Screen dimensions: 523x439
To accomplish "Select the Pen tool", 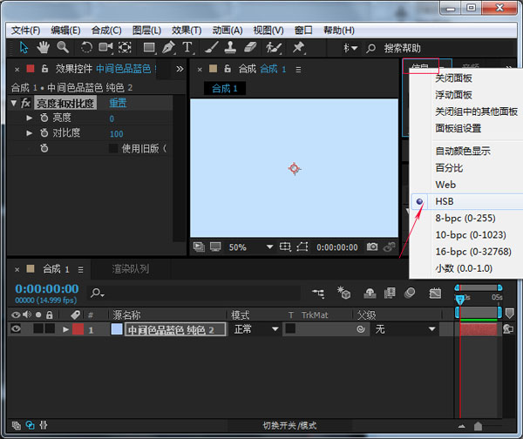I will pyautogui.click(x=168, y=47).
